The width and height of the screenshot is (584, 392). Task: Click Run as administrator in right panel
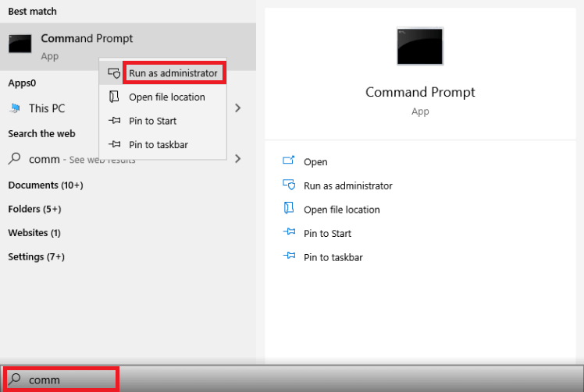[x=347, y=185]
